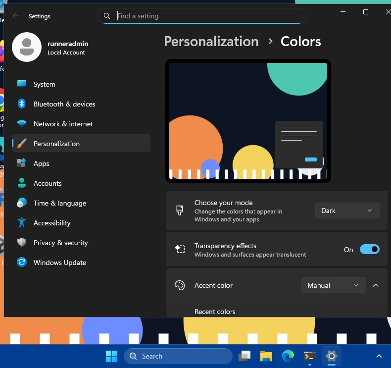Image resolution: width=391 pixels, height=368 pixels.
Task: Click the Network wifi icon
Action: (22, 123)
